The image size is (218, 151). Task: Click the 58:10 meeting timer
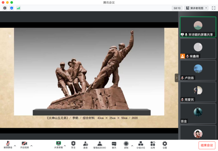pyautogui.click(x=177, y=8)
